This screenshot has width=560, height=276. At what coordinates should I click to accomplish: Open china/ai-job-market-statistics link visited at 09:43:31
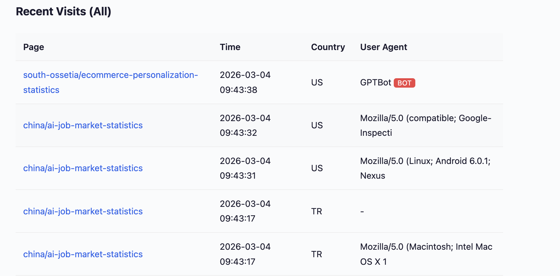tap(83, 168)
